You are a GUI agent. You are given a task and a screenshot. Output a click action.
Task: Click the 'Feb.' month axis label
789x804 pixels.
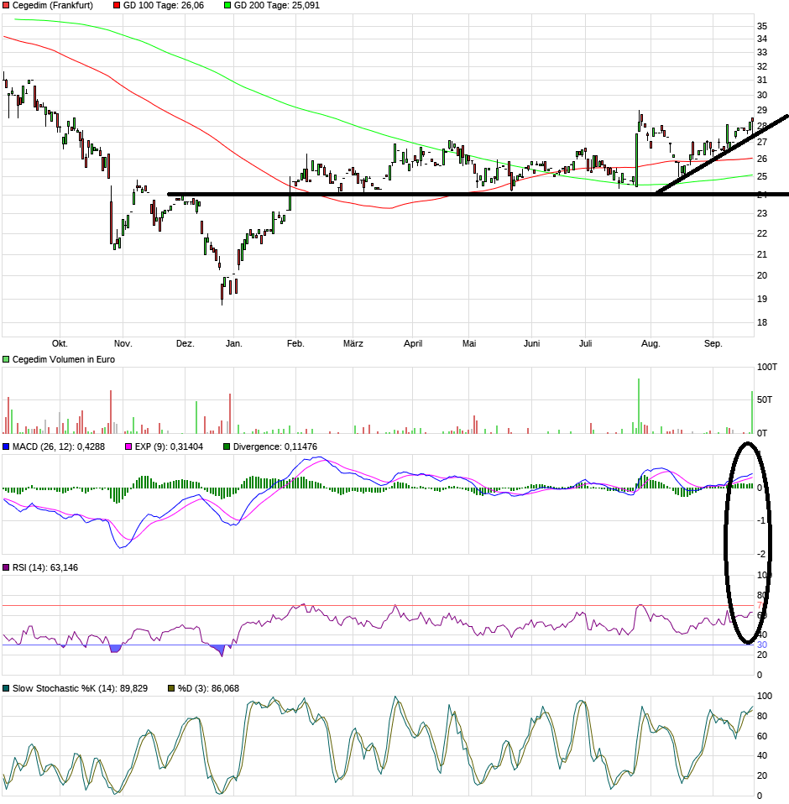click(x=295, y=343)
